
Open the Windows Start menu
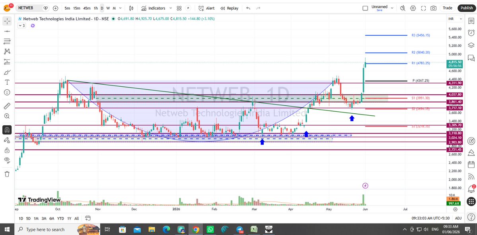(x=7, y=229)
